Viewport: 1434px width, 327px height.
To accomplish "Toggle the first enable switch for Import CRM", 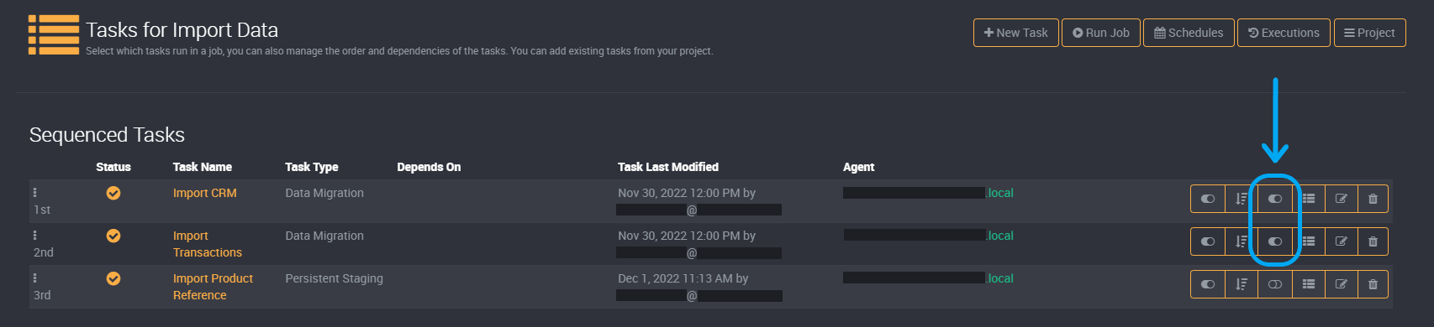I will pos(1208,199).
